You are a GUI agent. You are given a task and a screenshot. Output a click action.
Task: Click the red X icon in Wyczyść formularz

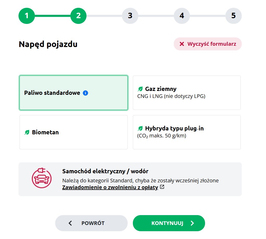coord(182,44)
